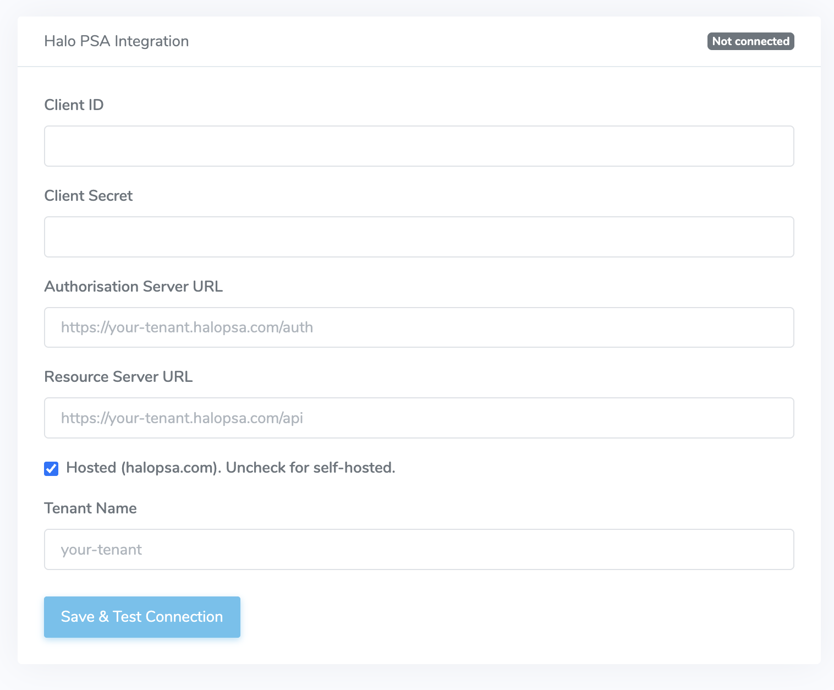The height and width of the screenshot is (690, 834).
Task: Select the Authorisation Server URL field
Action: (419, 327)
